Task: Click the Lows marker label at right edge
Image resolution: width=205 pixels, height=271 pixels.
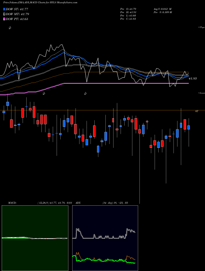Action: [x=202, y=93]
